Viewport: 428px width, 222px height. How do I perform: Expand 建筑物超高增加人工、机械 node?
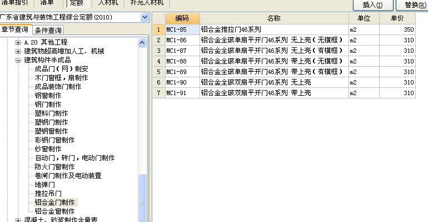(18, 51)
